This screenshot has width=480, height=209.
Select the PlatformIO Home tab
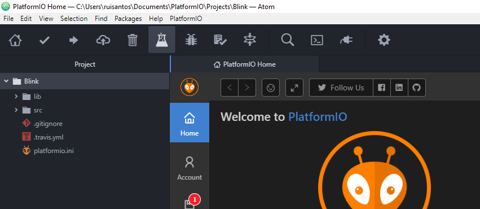click(x=244, y=64)
